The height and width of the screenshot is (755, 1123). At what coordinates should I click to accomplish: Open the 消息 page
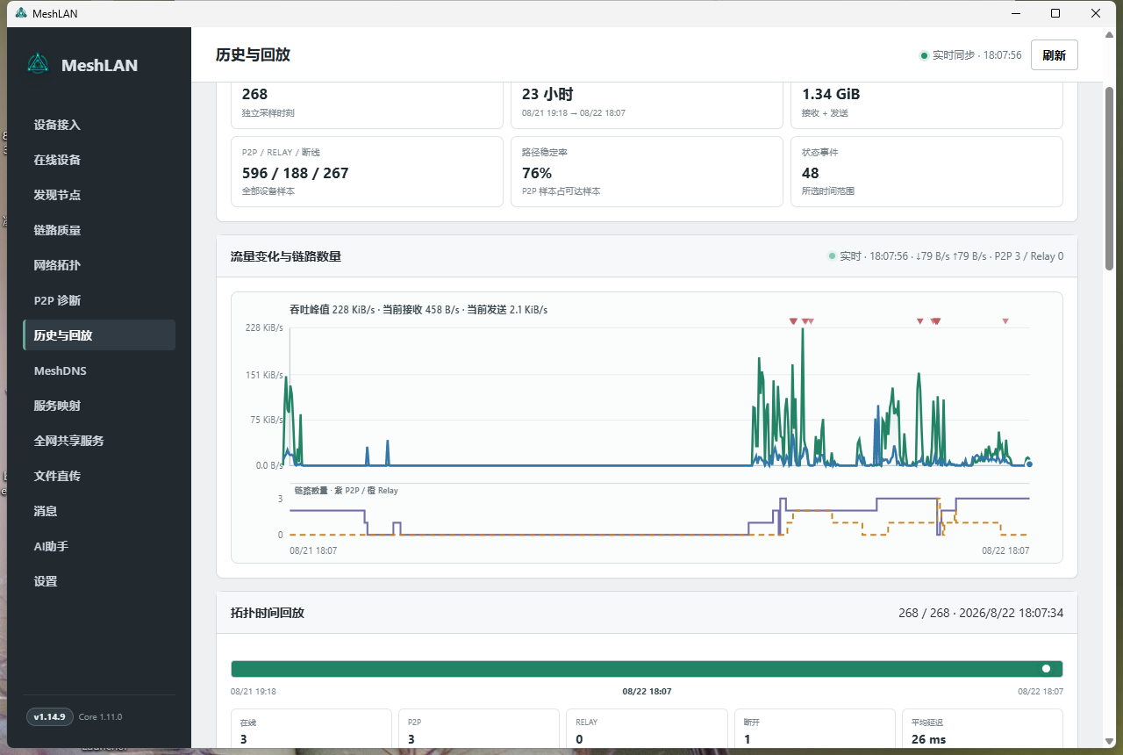[x=99, y=511]
